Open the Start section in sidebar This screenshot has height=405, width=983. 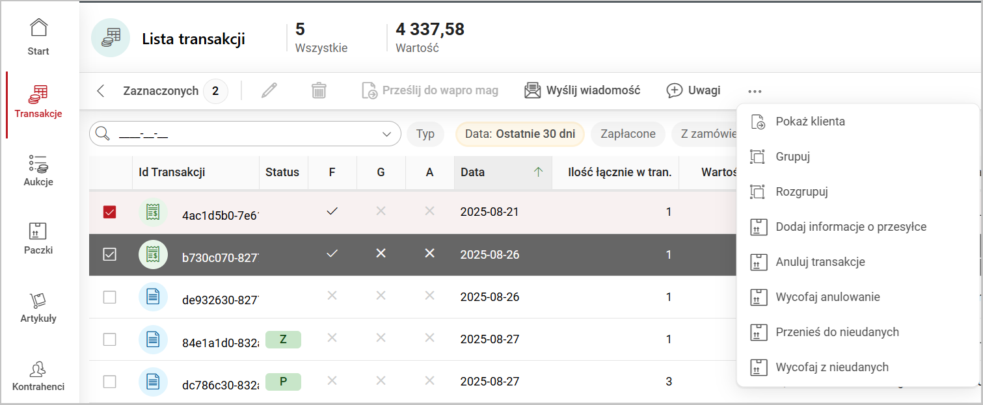38,36
